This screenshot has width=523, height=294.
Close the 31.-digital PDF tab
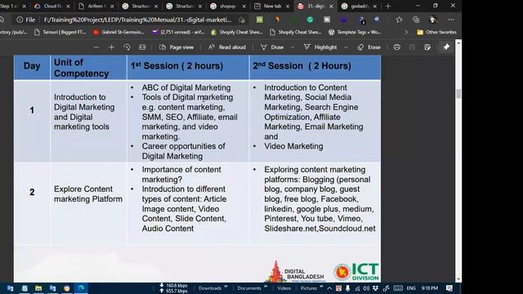click(x=331, y=7)
